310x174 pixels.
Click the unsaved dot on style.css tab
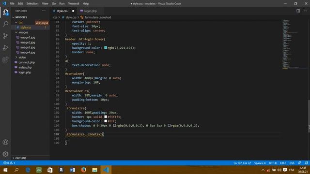point(73,11)
